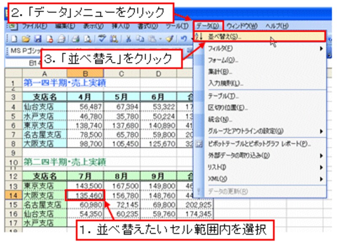337x244 pixels.
Task: Click the New workbook icon
Action: click(14, 39)
